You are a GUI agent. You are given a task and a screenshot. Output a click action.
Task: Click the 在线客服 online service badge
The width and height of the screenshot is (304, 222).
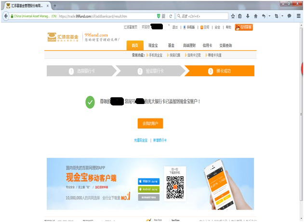244,27
